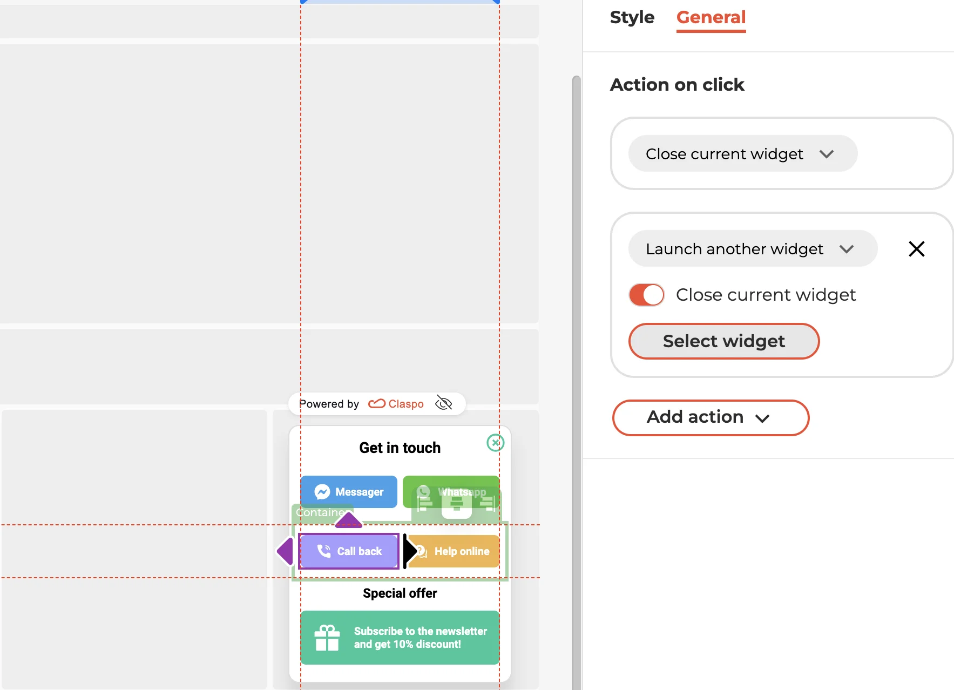Click the Container label in the widget preview
Viewport: 954px width, 690px height.
[x=322, y=512]
